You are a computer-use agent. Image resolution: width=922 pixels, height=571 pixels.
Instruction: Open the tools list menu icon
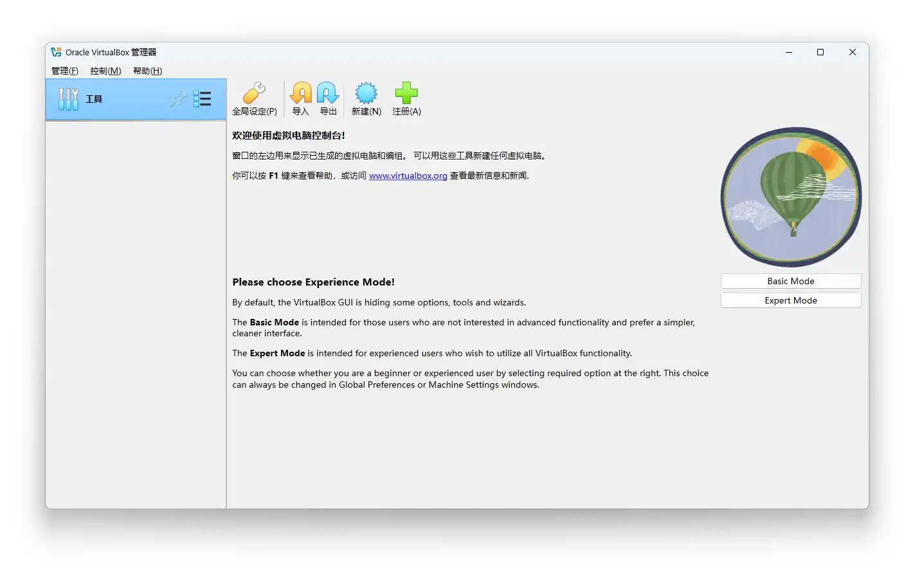click(203, 98)
